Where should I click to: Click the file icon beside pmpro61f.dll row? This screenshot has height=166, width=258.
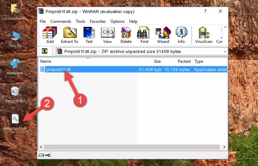42,69
